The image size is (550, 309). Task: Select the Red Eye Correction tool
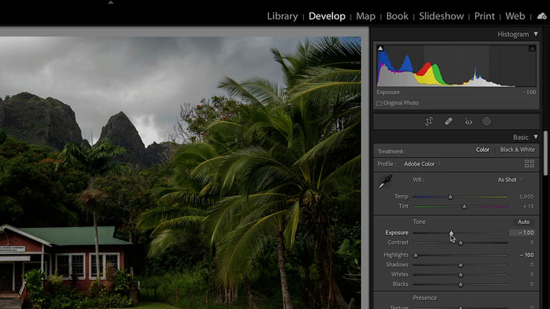[x=468, y=122]
